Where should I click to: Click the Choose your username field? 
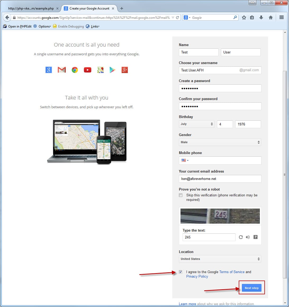[x=209, y=70]
